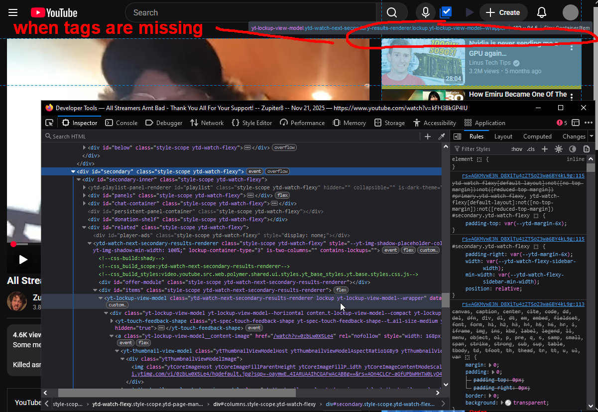Switch to the Debugger tab
This screenshot has height=412, width=598.
click(164, 123)
